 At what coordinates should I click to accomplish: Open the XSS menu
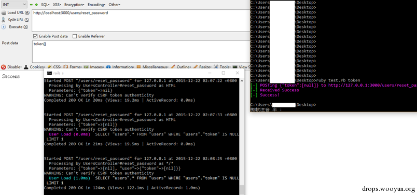(x=57, y=5)
